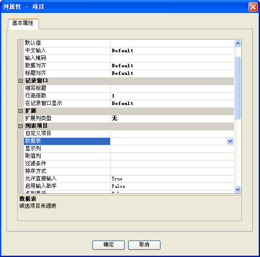The width and height of the screenshot is (260, 257).
Task: Click the 确定 button
Action: click(108, 245)
